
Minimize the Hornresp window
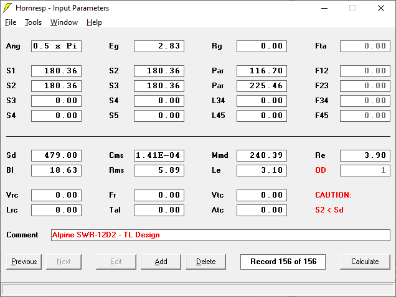click(x=324, y=8)
